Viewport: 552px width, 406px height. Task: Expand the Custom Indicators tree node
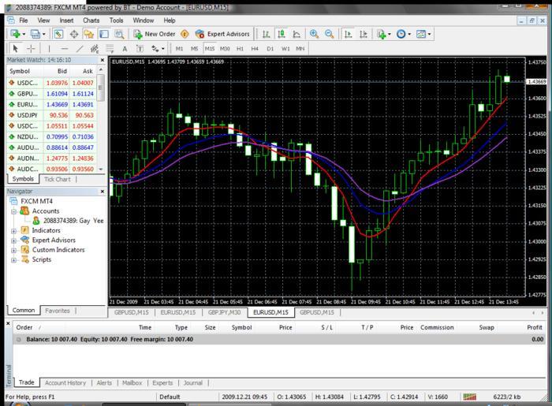click(x=13, y=251)
